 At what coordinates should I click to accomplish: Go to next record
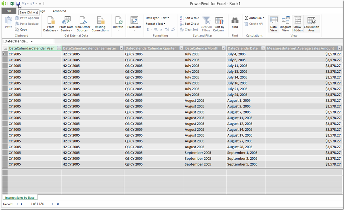pos(53,204)
